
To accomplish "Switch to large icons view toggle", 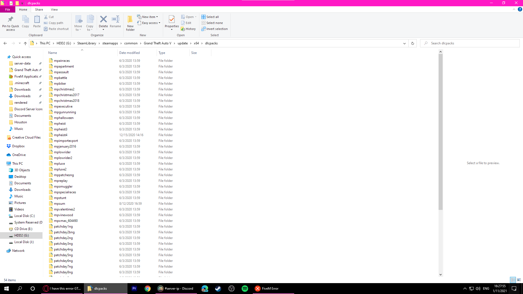I will click(x=519, y=280).
